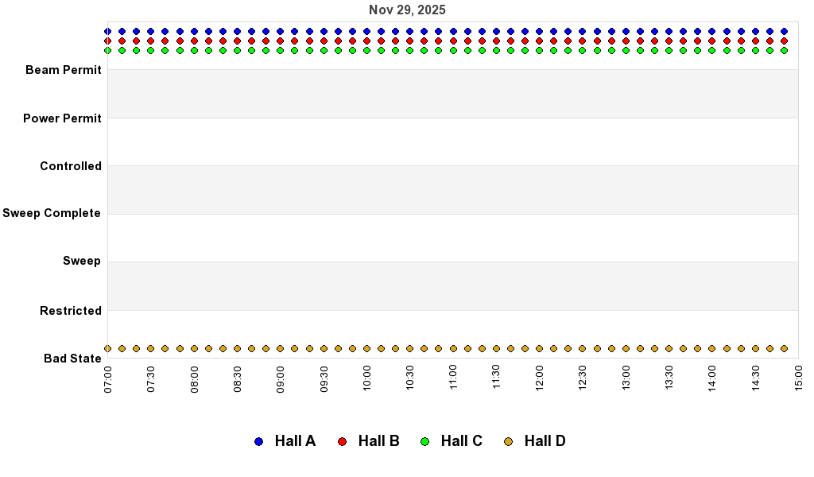
Task: Click the 15:00 time axis tick label
Action: point(798,378)
